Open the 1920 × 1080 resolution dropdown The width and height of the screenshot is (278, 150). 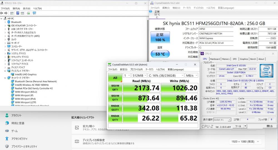245,141
